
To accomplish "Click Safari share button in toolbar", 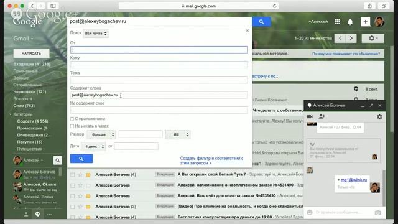I will click(369, 6).
